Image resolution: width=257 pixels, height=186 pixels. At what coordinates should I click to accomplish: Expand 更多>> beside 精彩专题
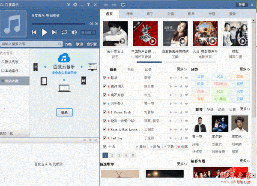click(x=245, y=161)
